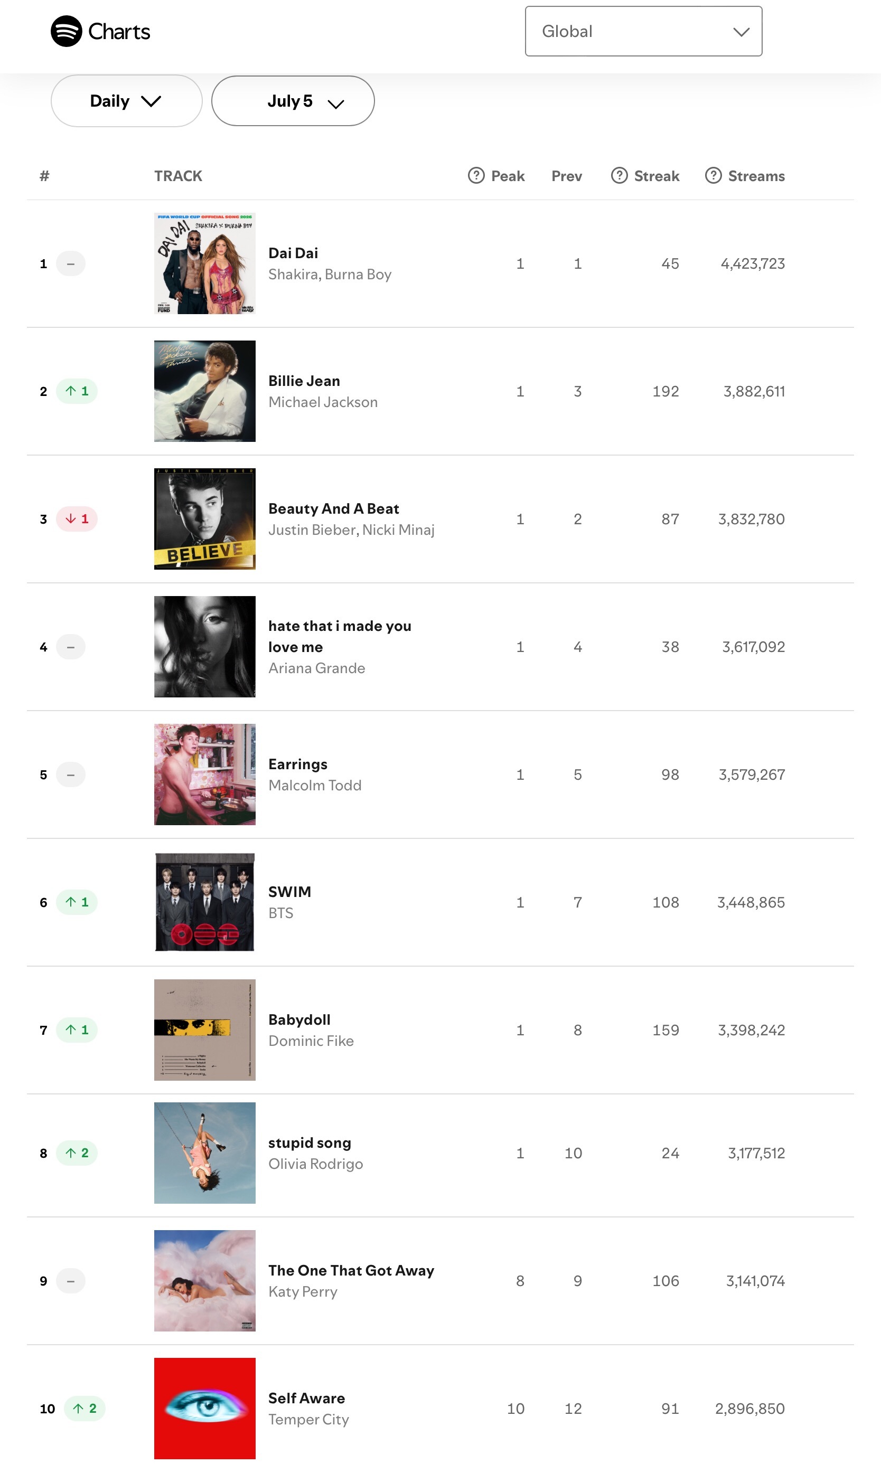The width and height of the screenshot is (881, 1464).
Task: Open the Global region dropdown
Action: 643,32
